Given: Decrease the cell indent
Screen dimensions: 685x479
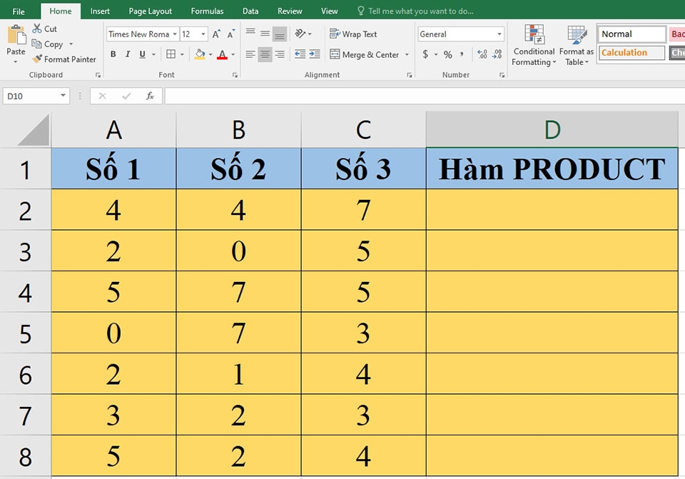Looking at the screenshot, I should 300,54.
